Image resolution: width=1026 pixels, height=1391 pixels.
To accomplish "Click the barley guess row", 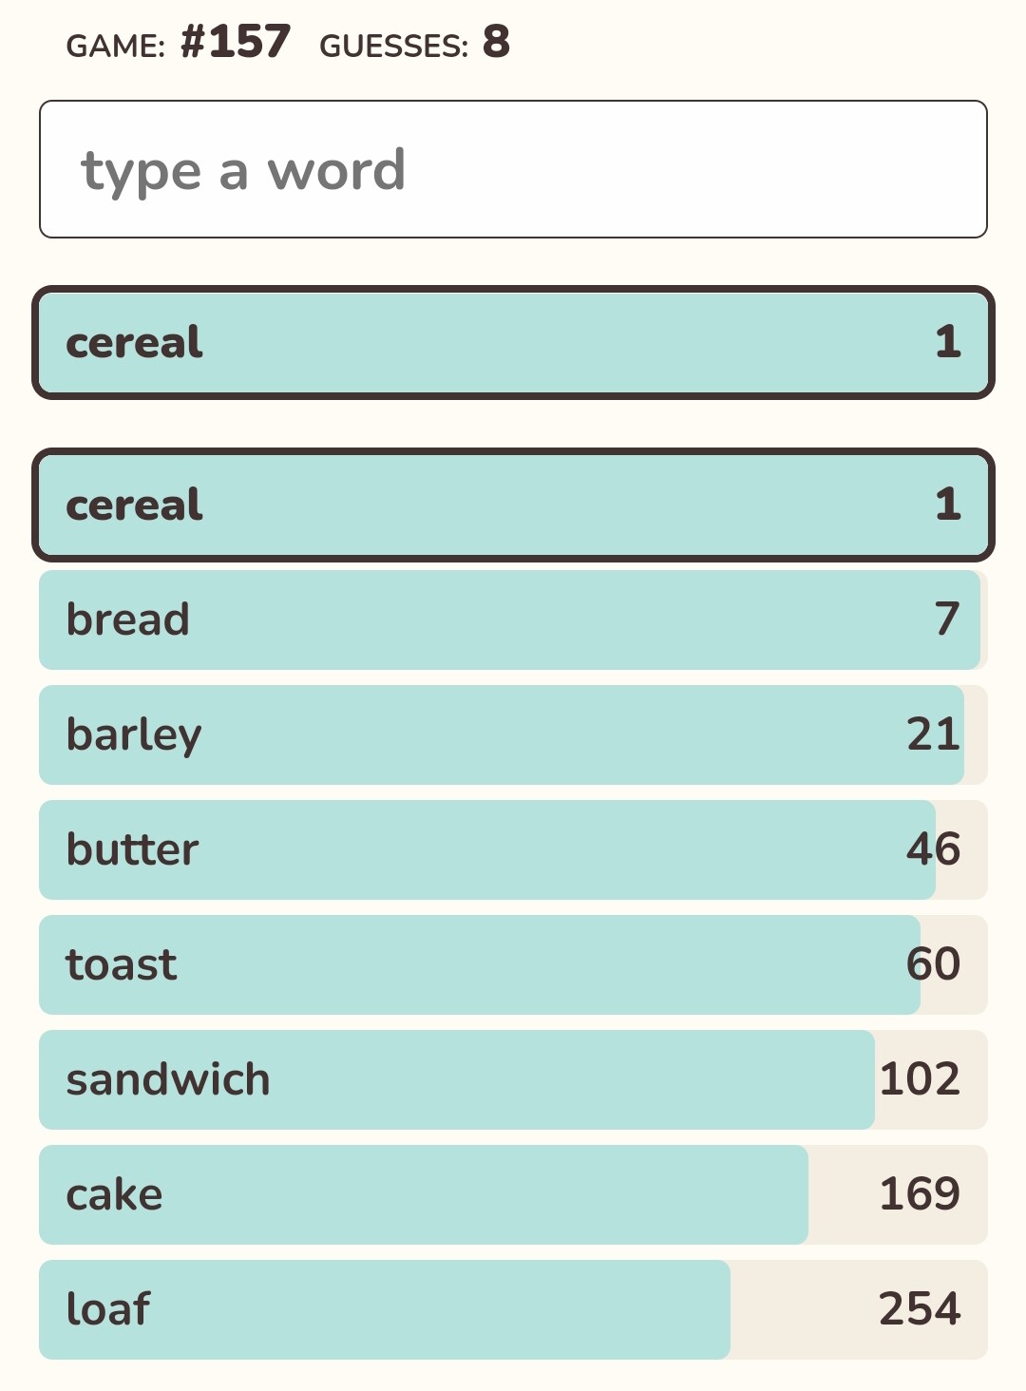I will 513,734.
